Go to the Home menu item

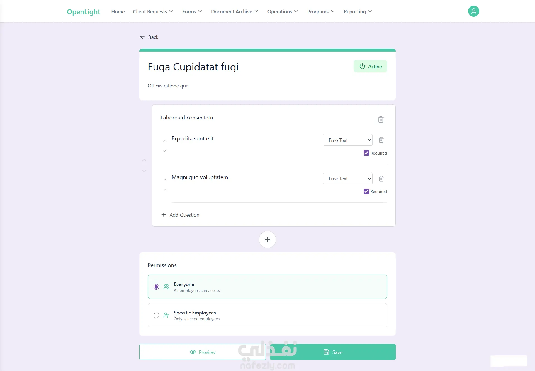[118, 11]
